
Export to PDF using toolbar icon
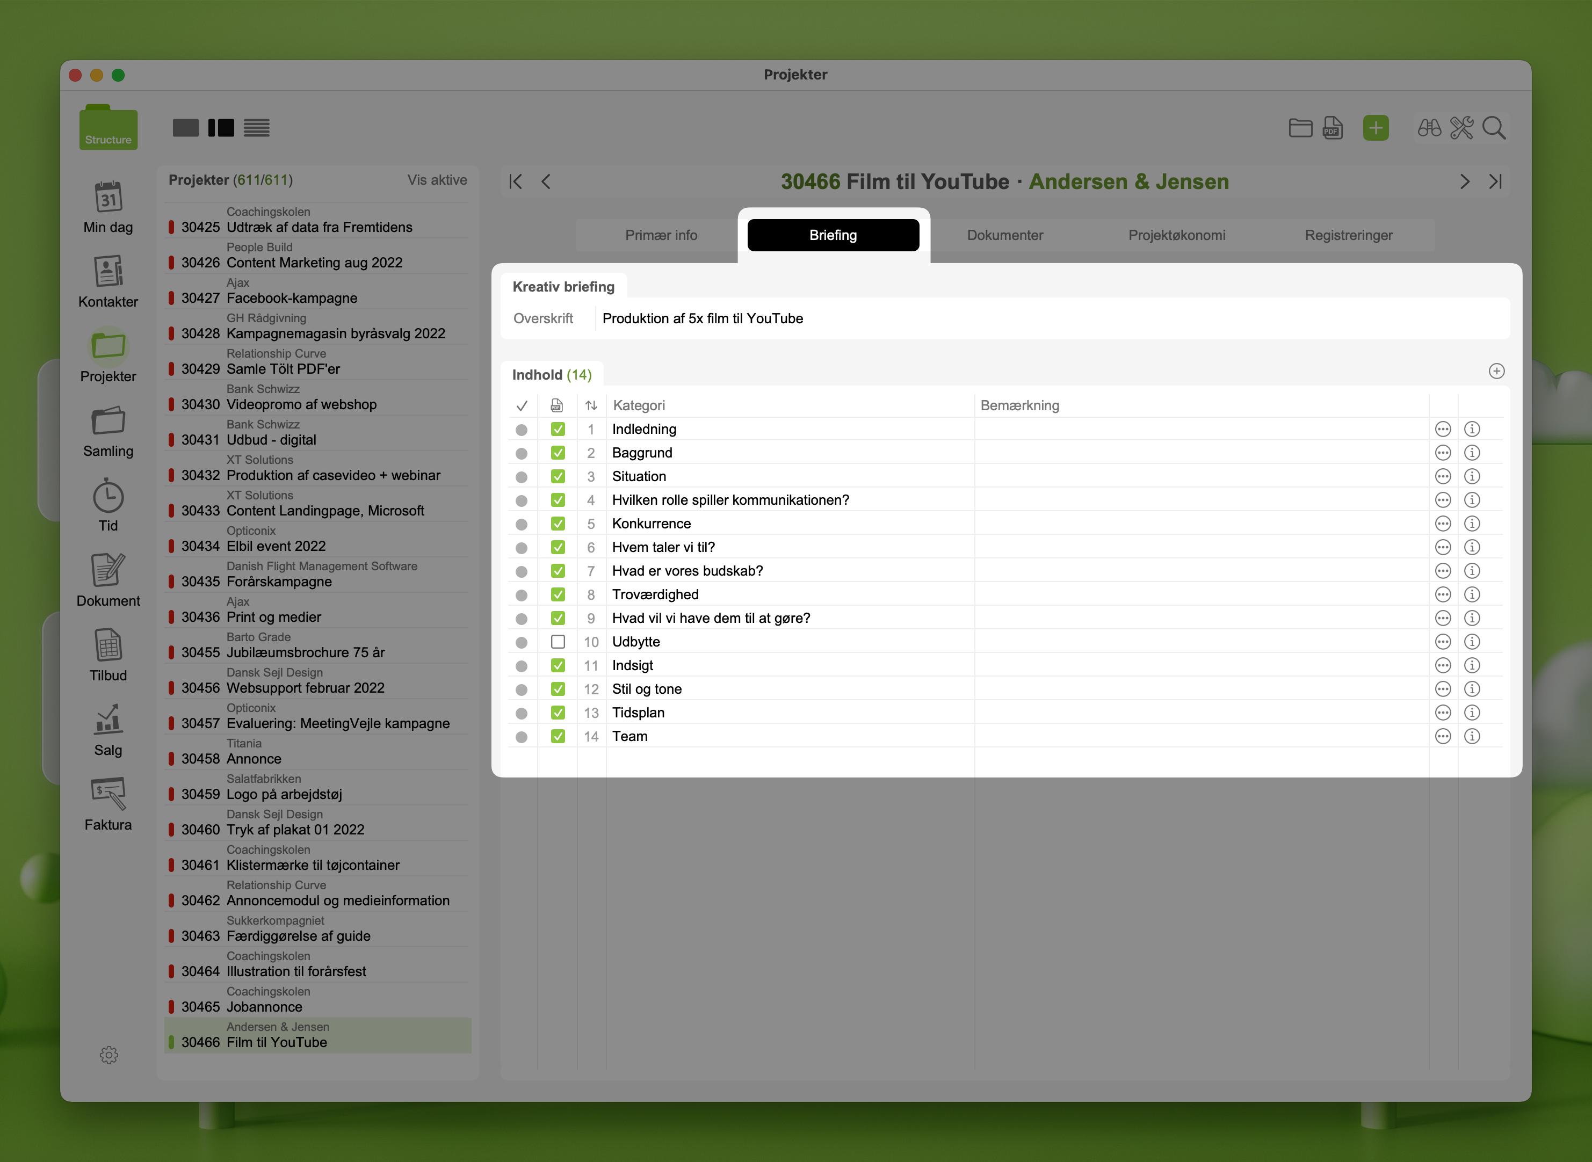(1333, 128)
